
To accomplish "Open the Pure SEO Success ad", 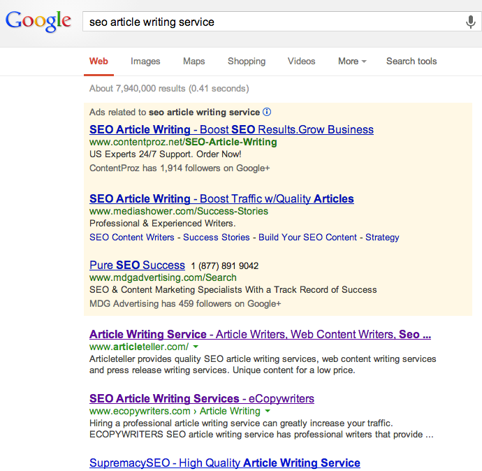I will pyautogui.click(x=137, y=265).
